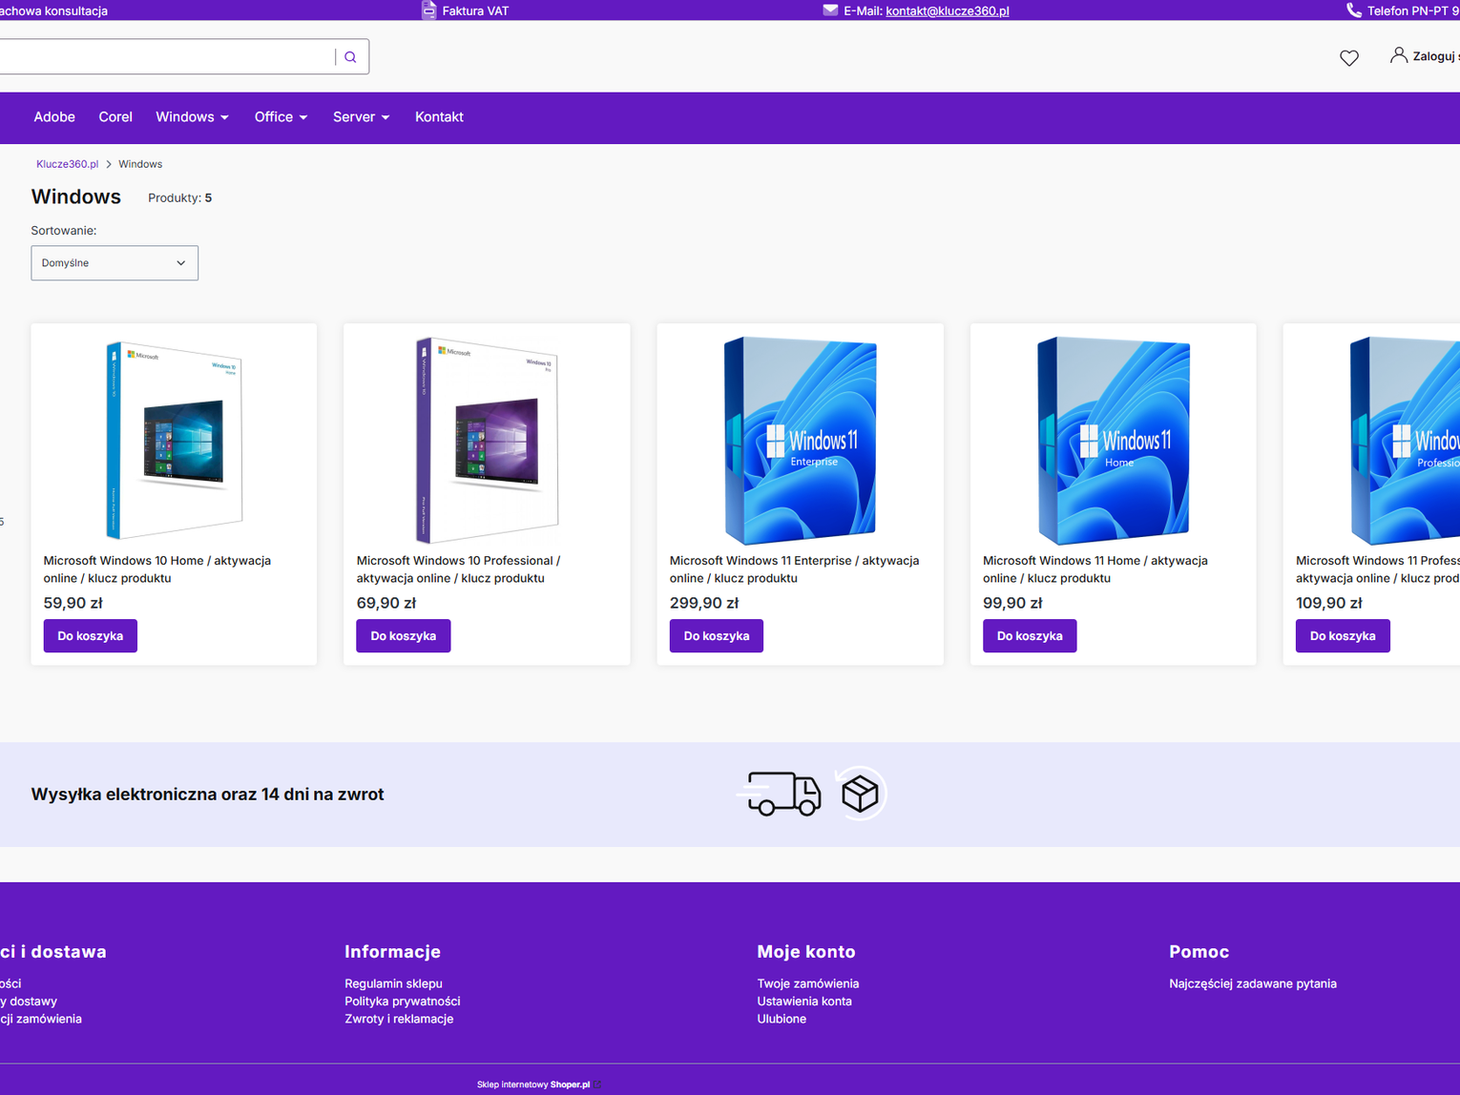The image size is (1460, 1095).
Task: Click the kontakt@klucze360.pl email link
Action: [x=947, y=11]
